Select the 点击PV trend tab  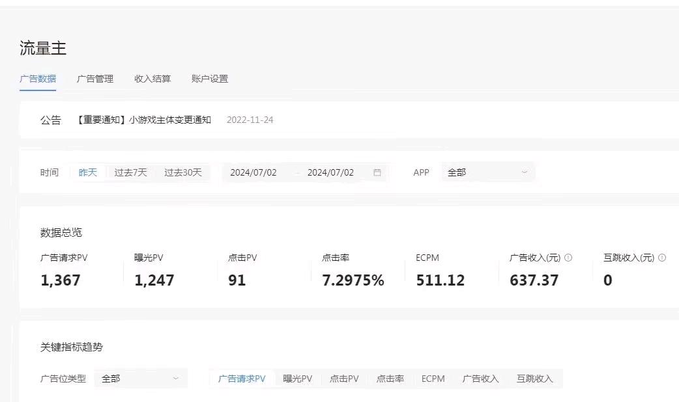pyautogui.click(x=344, y=379)
